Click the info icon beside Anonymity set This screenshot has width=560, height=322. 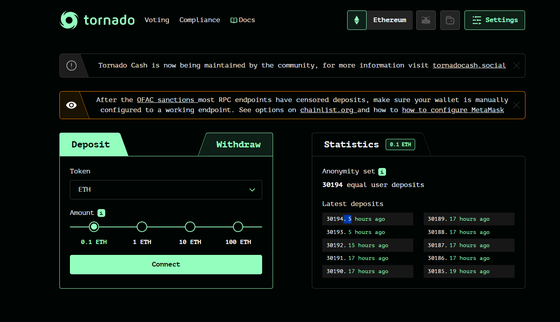coord(382,171)
